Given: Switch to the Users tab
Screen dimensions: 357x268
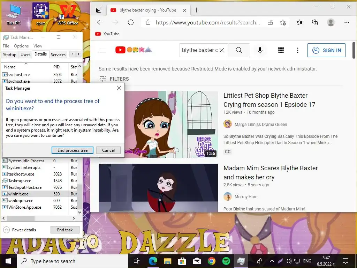Looking at the screenshot, I should point(25,55).
